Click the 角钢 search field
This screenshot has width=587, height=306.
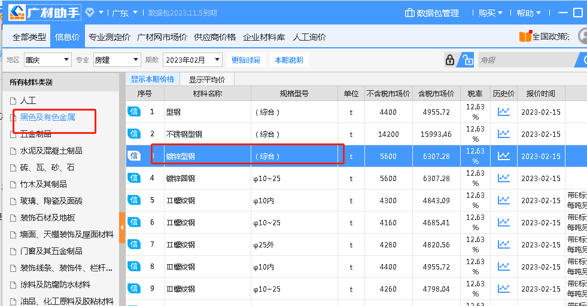(528, 60)
